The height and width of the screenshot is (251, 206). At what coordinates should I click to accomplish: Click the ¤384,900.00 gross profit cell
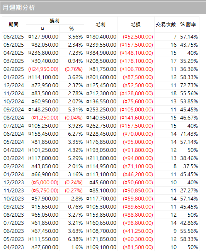pos(101,53)
